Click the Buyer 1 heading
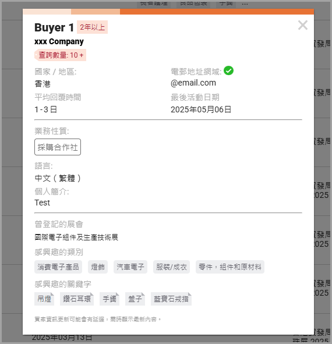Image resolution: width=332 pixels, height=344 pixels. pyautogui.click(x=54, y=27)
